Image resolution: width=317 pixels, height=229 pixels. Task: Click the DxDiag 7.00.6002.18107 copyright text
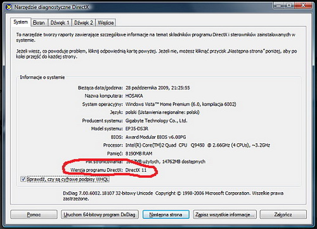(173, 196)
